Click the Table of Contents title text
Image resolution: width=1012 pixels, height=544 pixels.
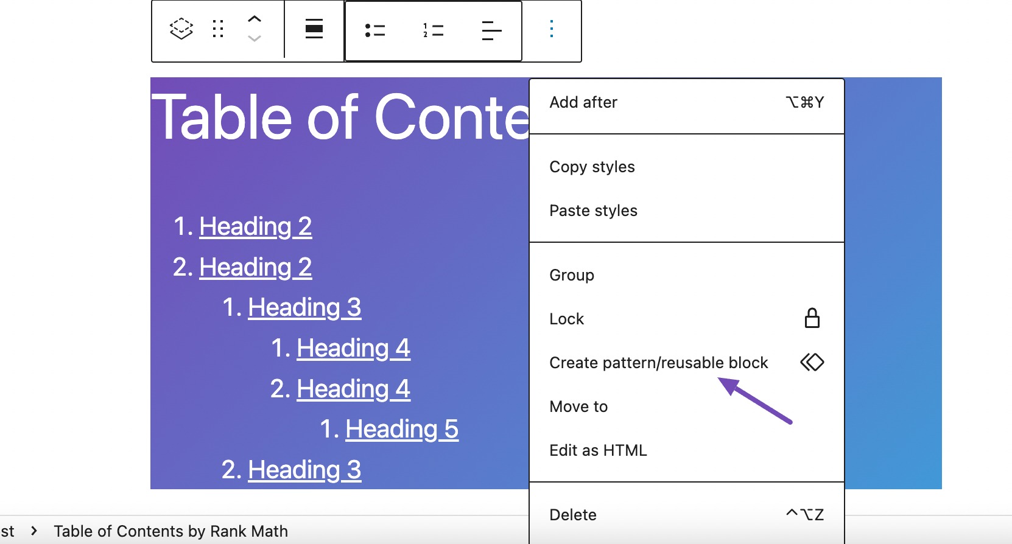point(340,117)
